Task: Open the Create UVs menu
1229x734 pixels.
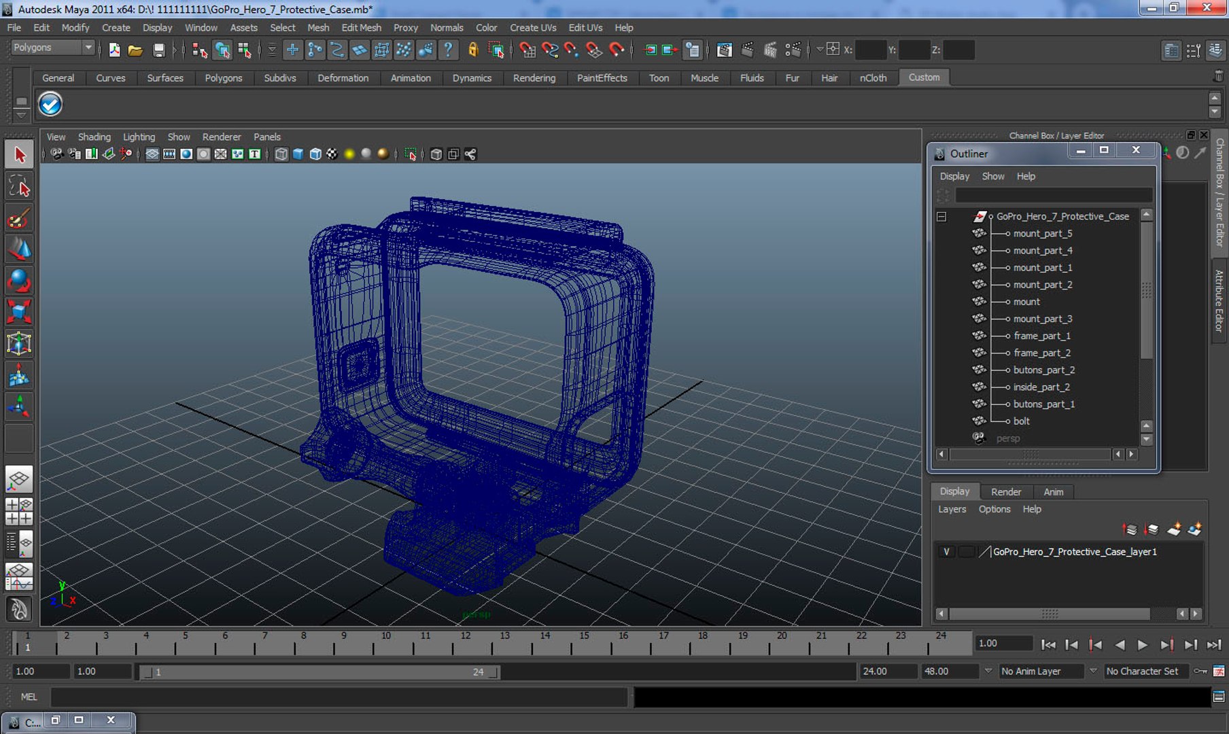Action: pos(533,28)
